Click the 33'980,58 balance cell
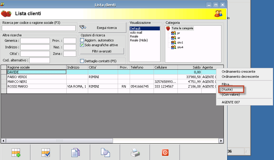 point(189,77)
